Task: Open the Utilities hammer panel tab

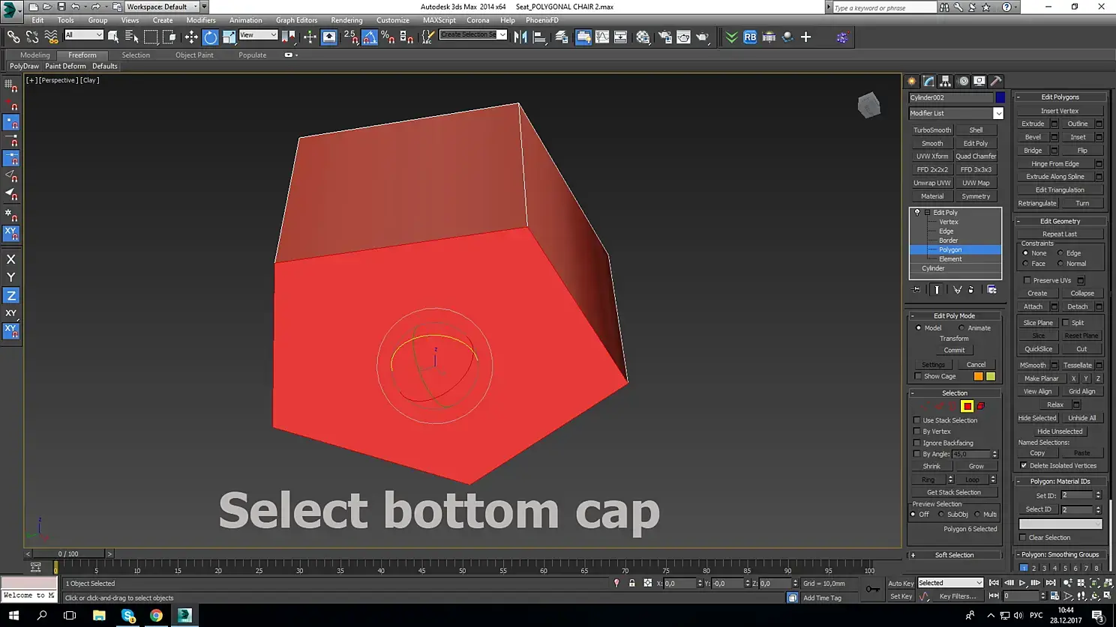Action: [996, 81]
